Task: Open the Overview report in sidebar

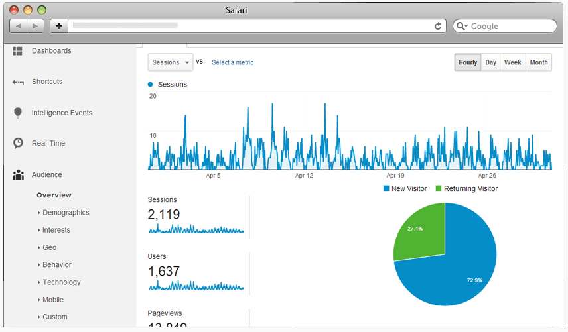Action: (54, 195)
